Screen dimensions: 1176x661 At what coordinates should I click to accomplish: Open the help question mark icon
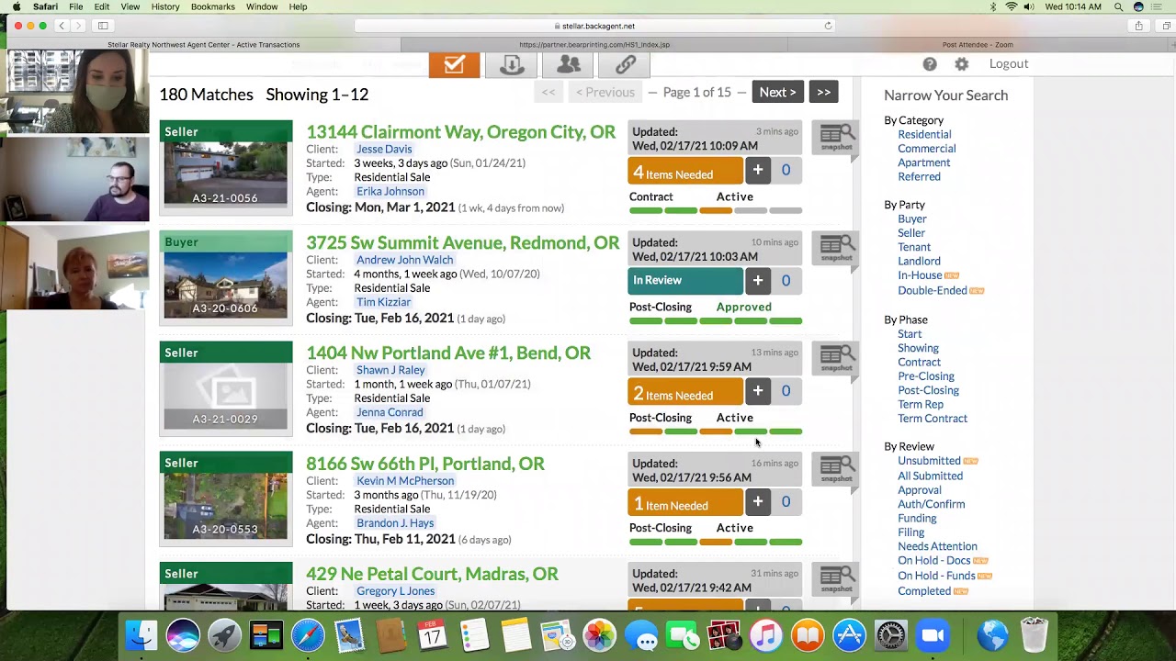pyautogui.click(x=930, y=64)
